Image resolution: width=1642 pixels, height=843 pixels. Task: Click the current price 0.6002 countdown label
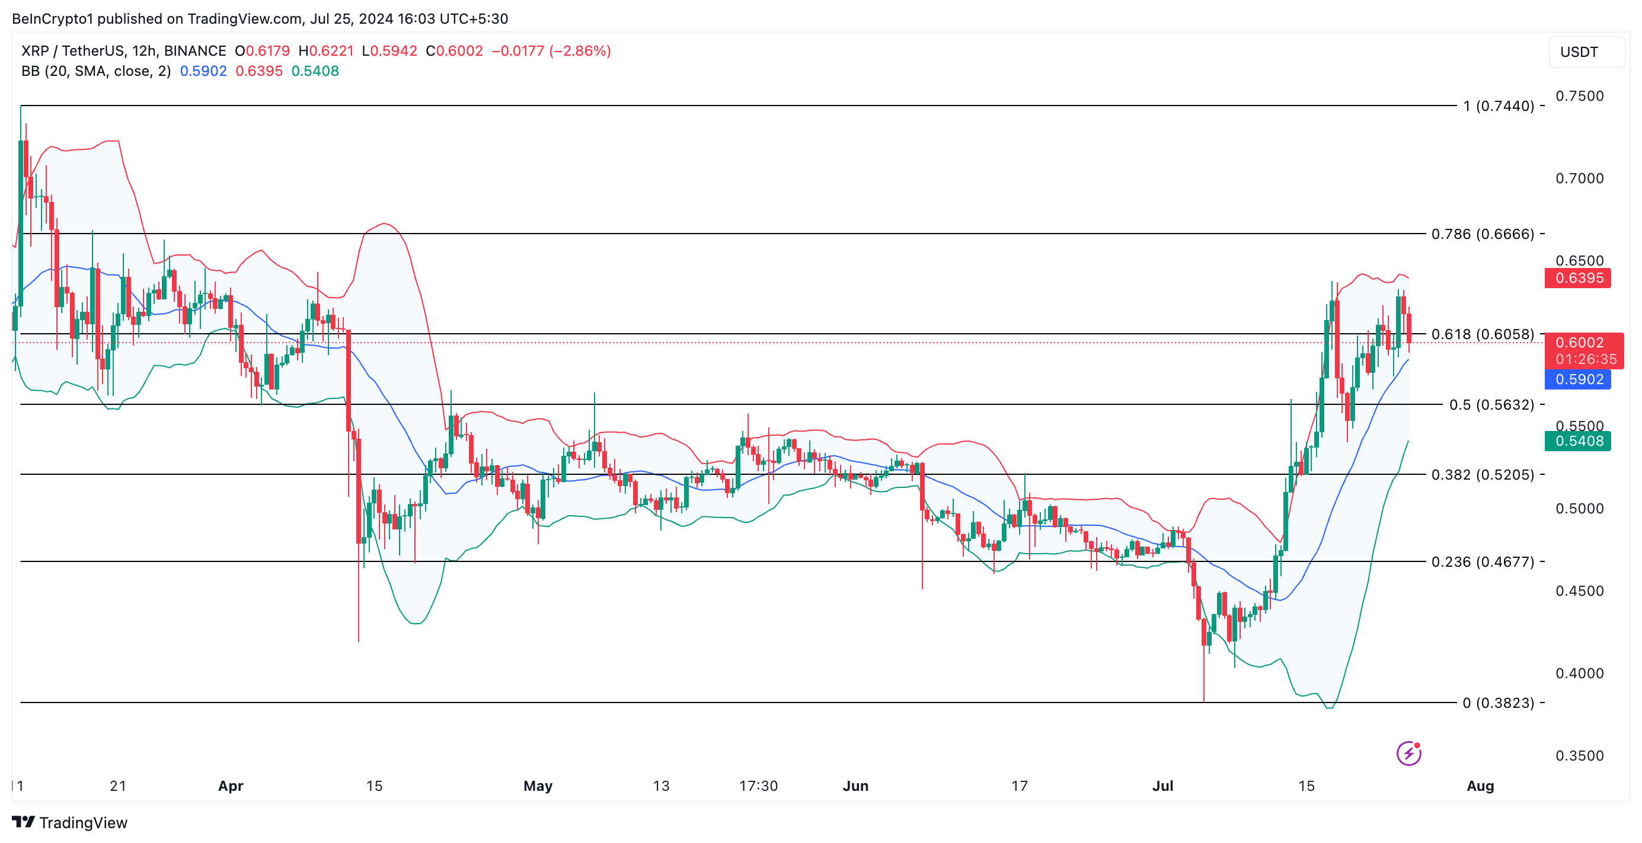(x=1584, y=351)
